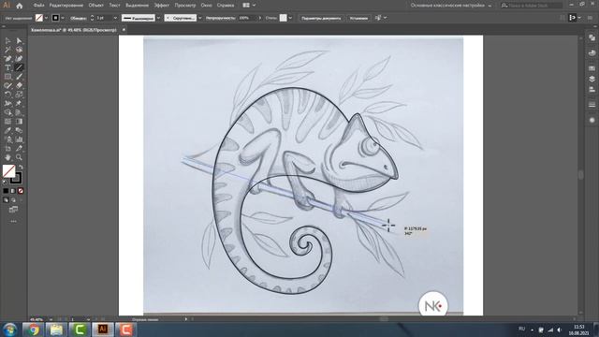The width and height of the screenshot is (599, 337).
Task: Enable Draw Behind mode
Action: [13, 199]
